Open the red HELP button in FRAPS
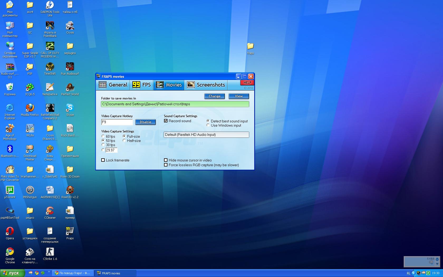This screenshot has width=443, height=277. coord(247,83)
